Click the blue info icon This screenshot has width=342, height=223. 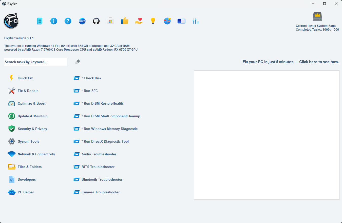pyautogui.click(x=54, y=21)
